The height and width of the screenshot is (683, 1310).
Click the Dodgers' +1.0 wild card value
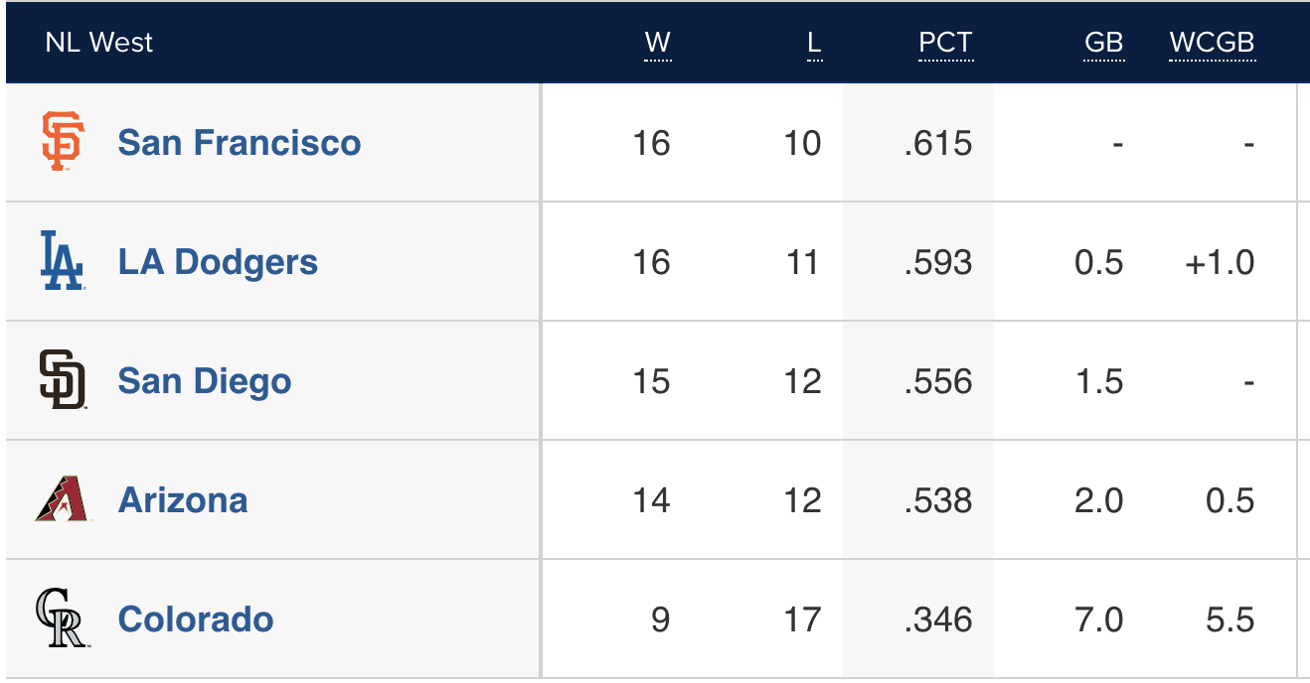1219,262
